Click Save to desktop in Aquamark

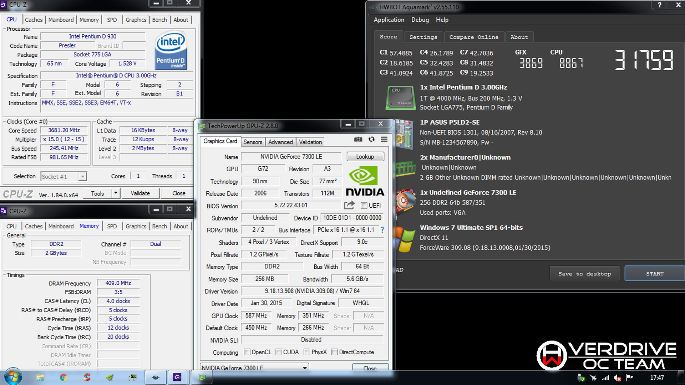point(584,274)
